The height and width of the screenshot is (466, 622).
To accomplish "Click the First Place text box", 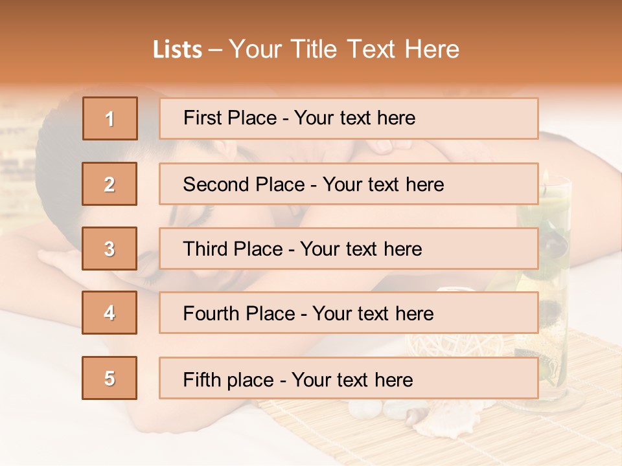I will pos(349,118).
